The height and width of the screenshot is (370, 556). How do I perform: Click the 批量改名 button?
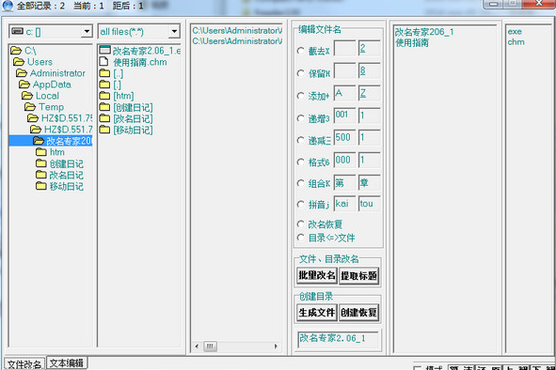pos(317,275)
